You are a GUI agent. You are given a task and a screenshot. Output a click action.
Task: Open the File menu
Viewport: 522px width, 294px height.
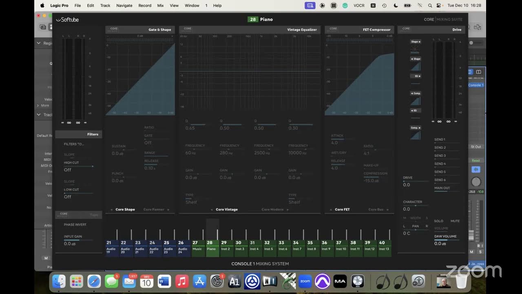pyautogui.click(x=77, y=5)
